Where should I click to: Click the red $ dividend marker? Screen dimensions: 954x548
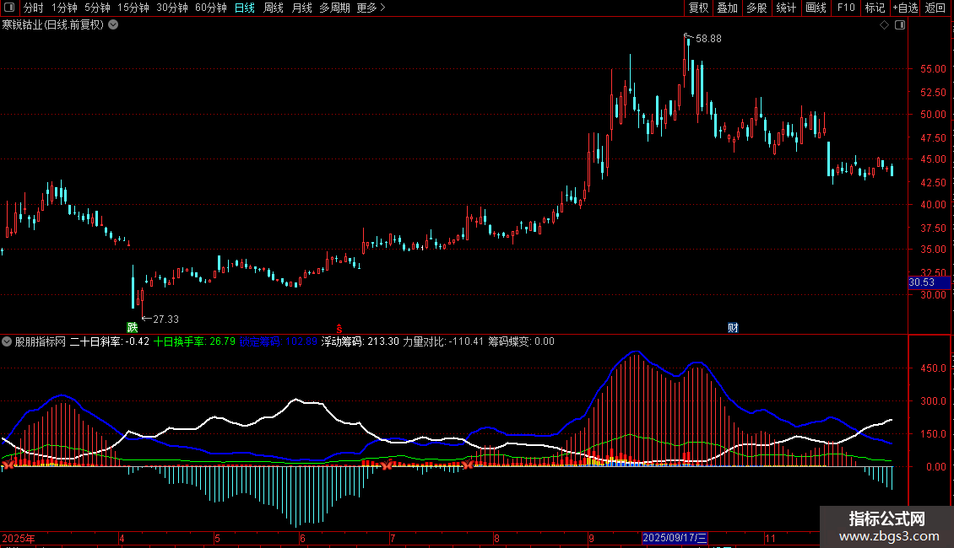point(339,327)
